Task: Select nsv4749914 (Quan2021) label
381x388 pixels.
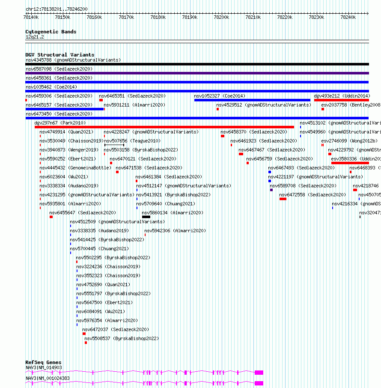Action: [x=67, y=132]
